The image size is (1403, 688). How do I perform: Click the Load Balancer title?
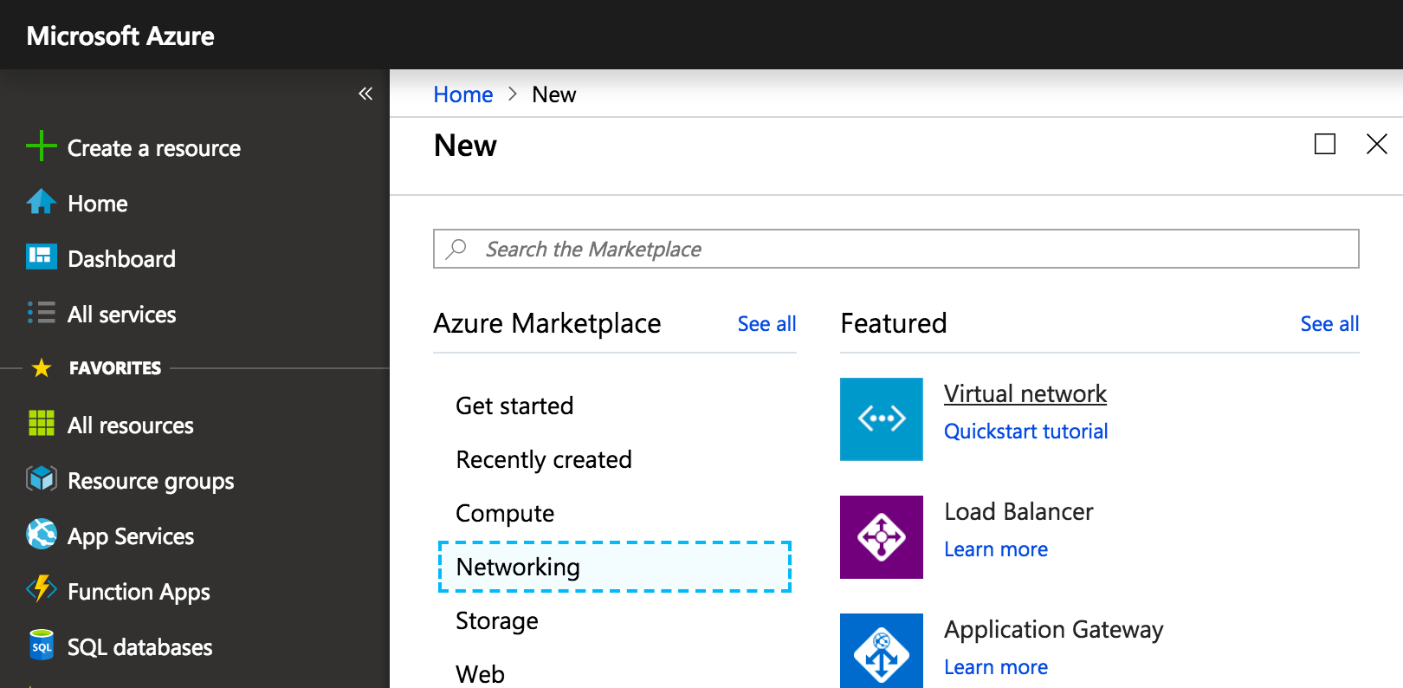click(1018, 511)
